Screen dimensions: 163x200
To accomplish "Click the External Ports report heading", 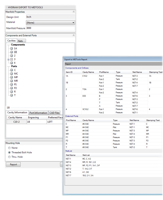I will [72, 116].
